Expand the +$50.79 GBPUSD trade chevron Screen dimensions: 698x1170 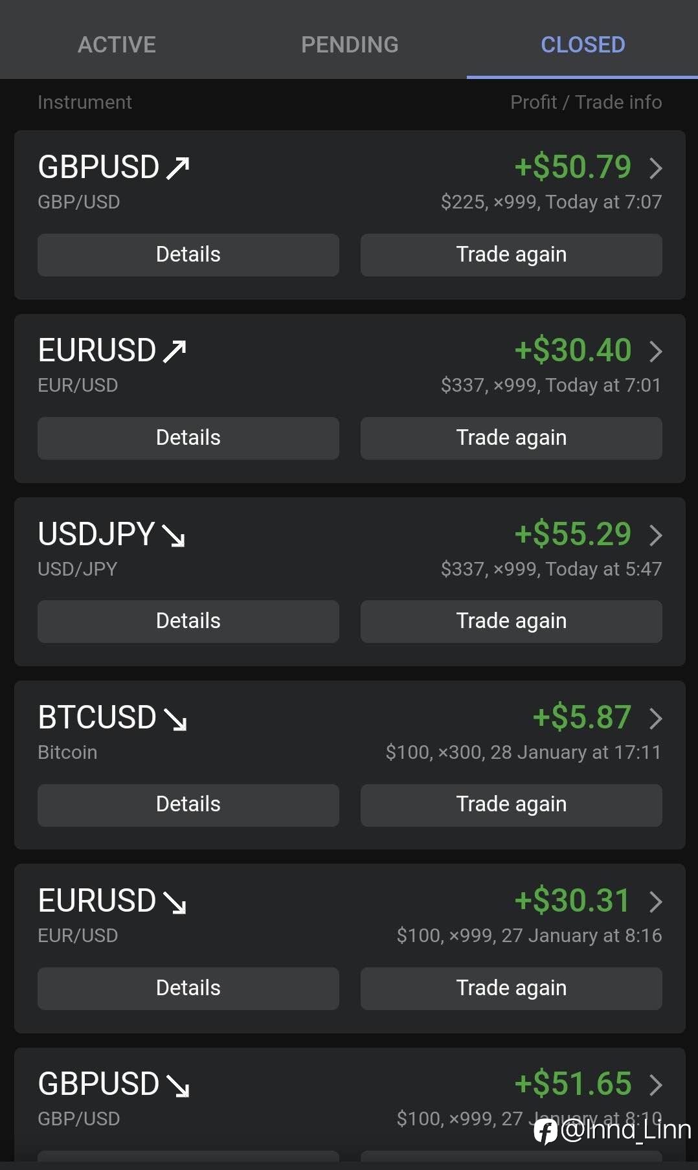[656, 168]
